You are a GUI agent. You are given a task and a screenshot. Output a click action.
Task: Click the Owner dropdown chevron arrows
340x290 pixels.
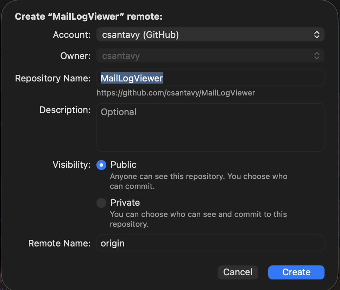click(316, 55)
